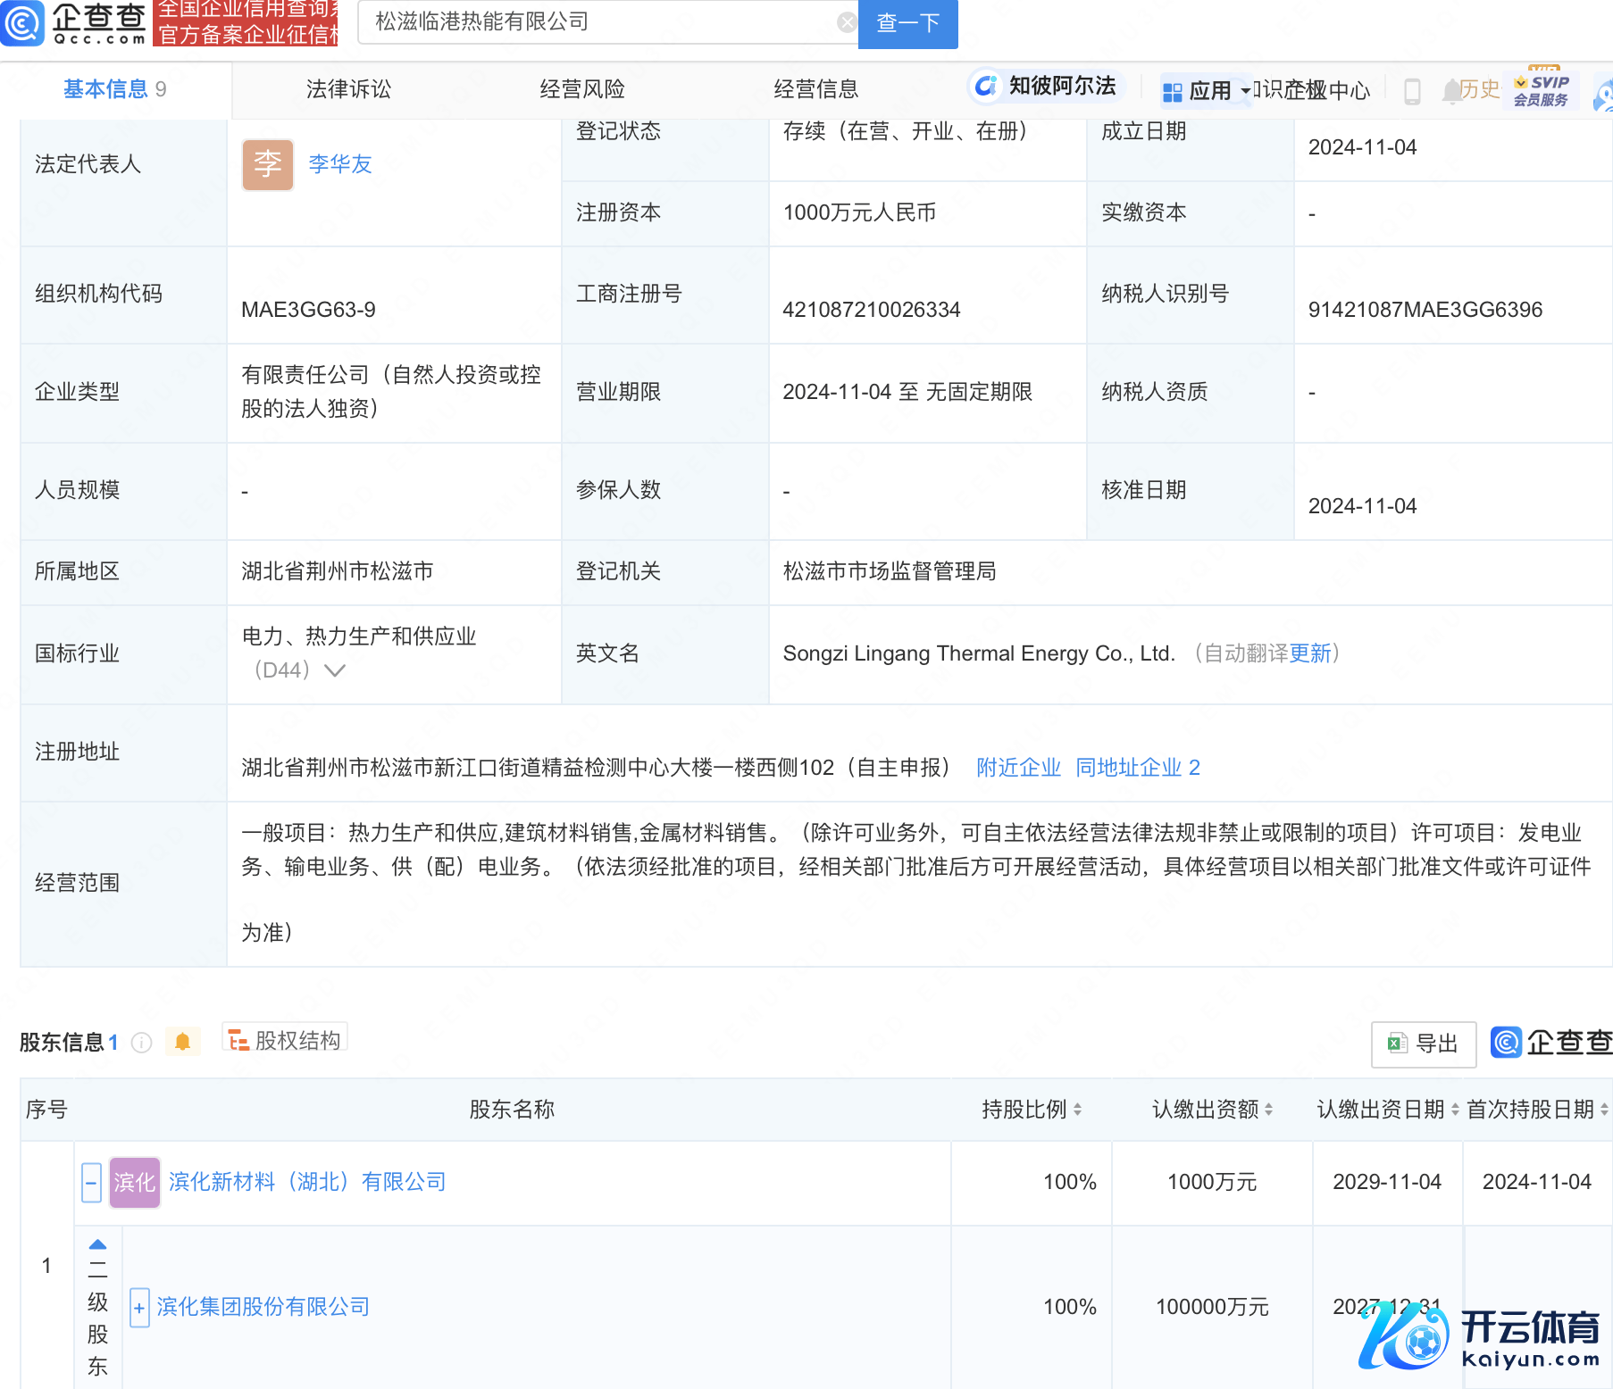Image resolution: width=1613 pixels, height=1389 pixels.
Task: Click the orange bell monitor icon by 股东信息
Action: point(182,1042)
